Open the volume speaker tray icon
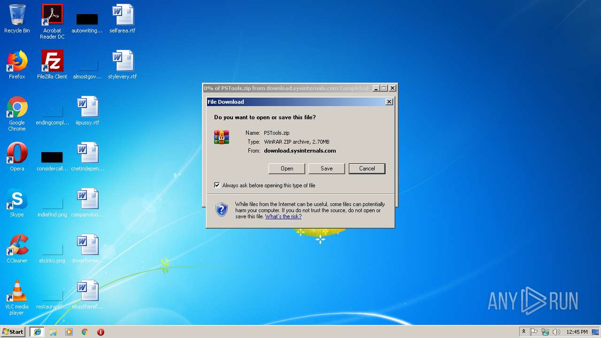The image size is (601, 338). (556, 332)
